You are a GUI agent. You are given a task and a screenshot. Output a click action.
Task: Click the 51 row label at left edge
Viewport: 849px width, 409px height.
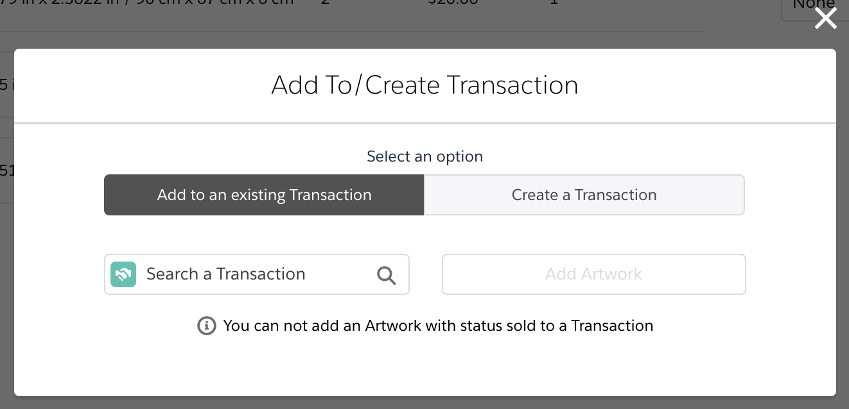[x=5, y=171]
